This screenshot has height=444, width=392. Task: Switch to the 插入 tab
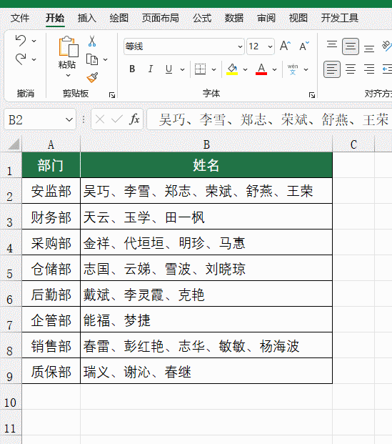click(x=87, y=18)
